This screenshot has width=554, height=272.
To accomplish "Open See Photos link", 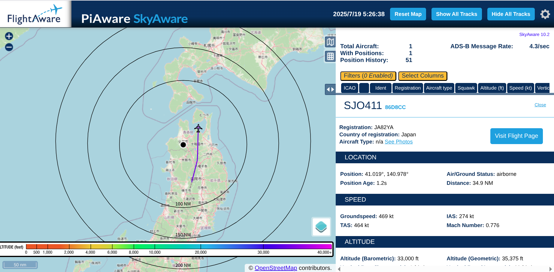I will pos(398,142).
